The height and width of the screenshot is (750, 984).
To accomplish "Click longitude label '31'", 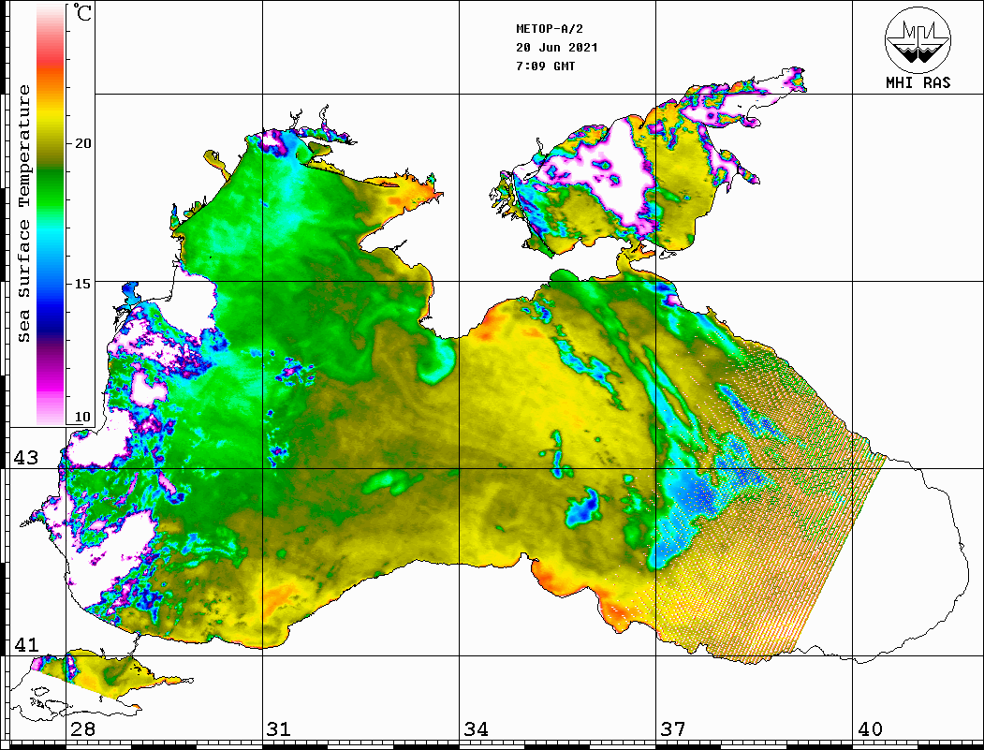I will [x=279, y=729].
